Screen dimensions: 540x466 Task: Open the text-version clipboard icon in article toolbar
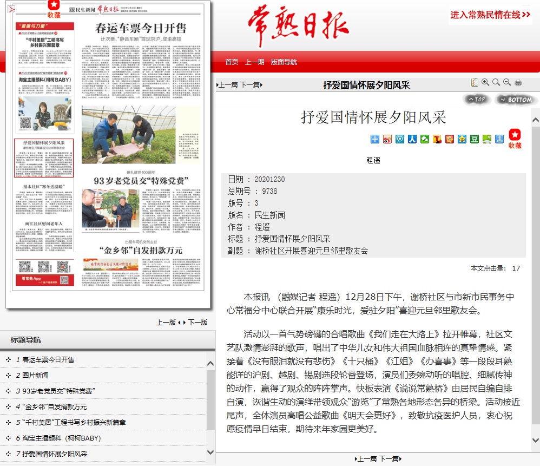coord(475,82)
